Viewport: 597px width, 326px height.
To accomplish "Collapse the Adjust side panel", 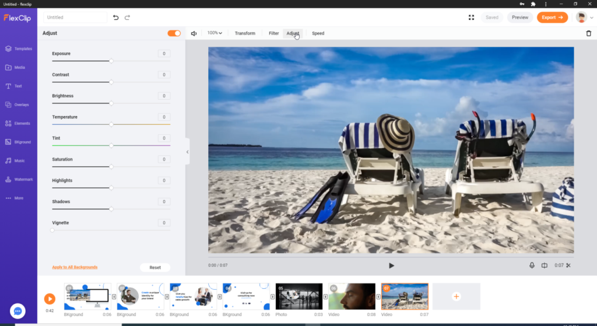I will coord(187,152).
